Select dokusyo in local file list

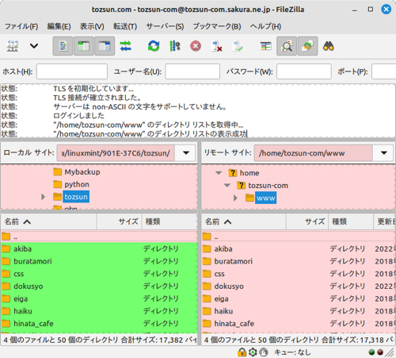tap(99, 286)
